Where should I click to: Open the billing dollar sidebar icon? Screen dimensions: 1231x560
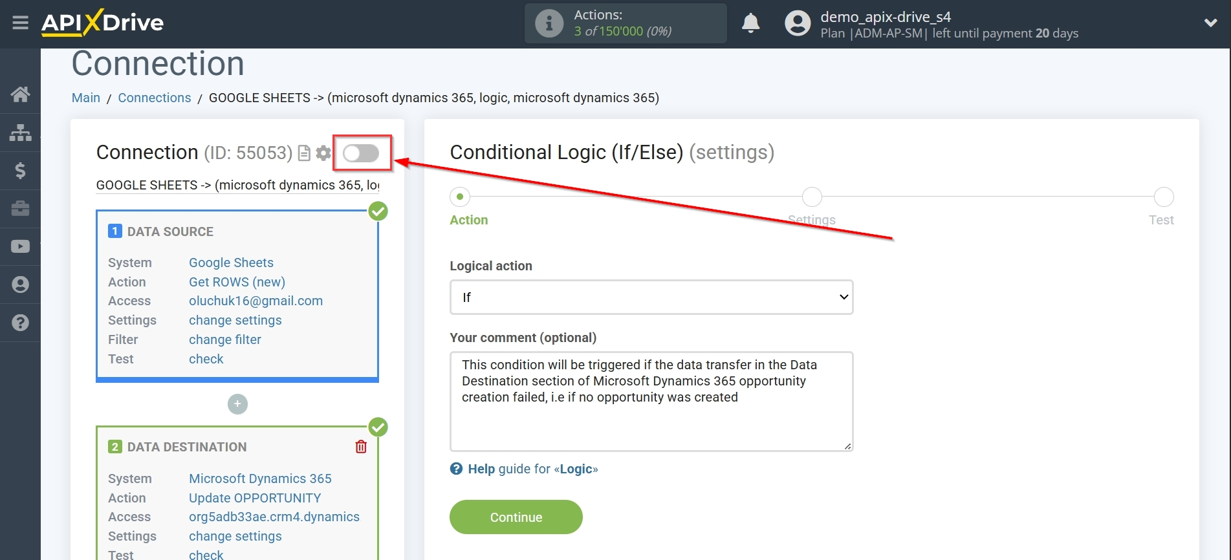[20, 171]
